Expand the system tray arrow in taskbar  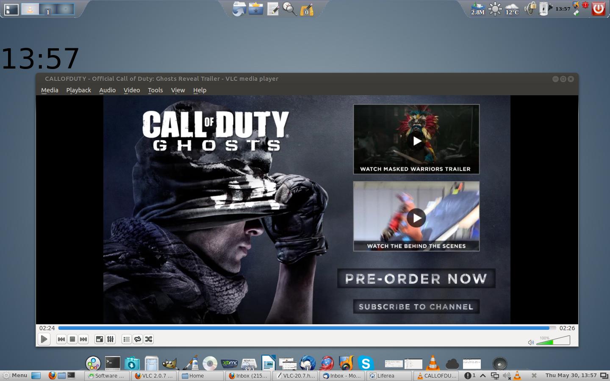[x=482, y=375]
